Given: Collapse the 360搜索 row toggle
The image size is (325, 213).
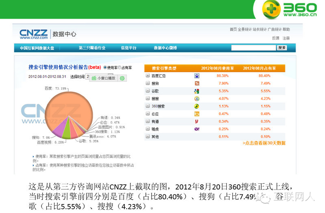Looking at the screenshot, I should coord(147,106).
